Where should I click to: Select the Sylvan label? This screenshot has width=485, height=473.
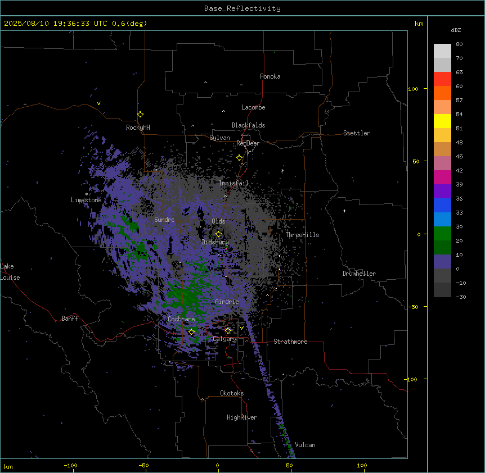tap(219, 138)
